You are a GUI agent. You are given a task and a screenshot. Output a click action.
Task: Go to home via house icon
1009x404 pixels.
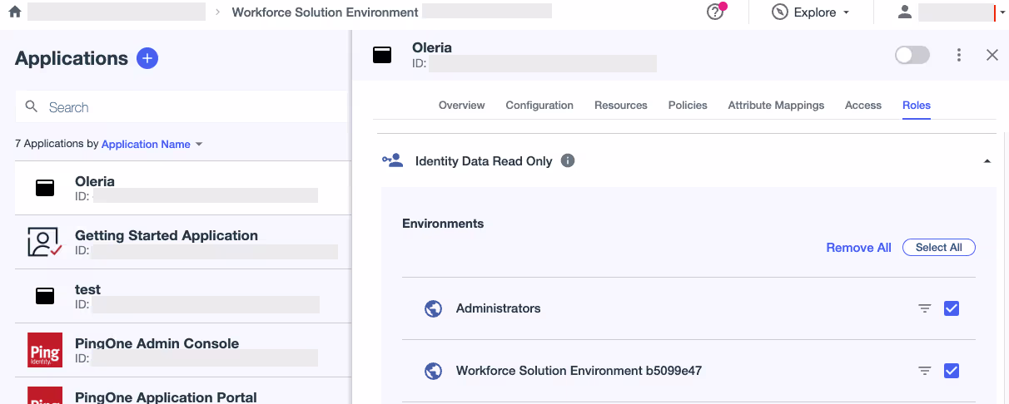pyautogui.click(x=14, y=12)
